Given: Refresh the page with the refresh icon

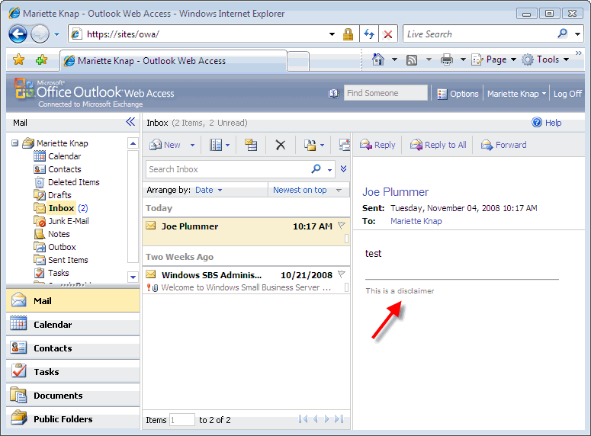Looking at the screenshot, I should pyautogui.click(x=369, y=34).
